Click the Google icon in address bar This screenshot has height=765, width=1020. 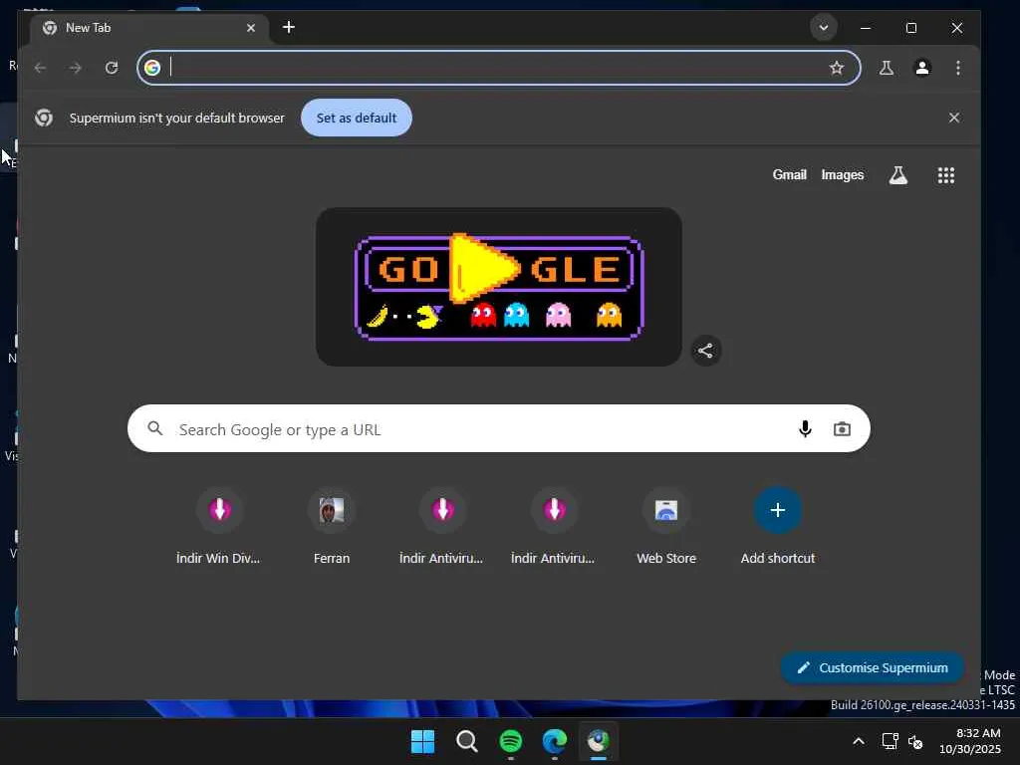(152, 68)
